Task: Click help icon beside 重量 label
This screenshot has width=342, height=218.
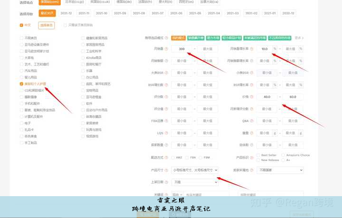Action: 251,133
